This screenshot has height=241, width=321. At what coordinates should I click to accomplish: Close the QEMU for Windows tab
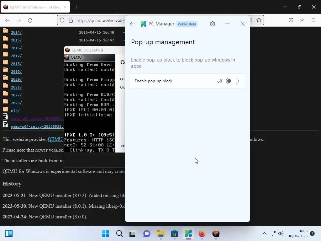pyautogui.click(x=65, y=7)
